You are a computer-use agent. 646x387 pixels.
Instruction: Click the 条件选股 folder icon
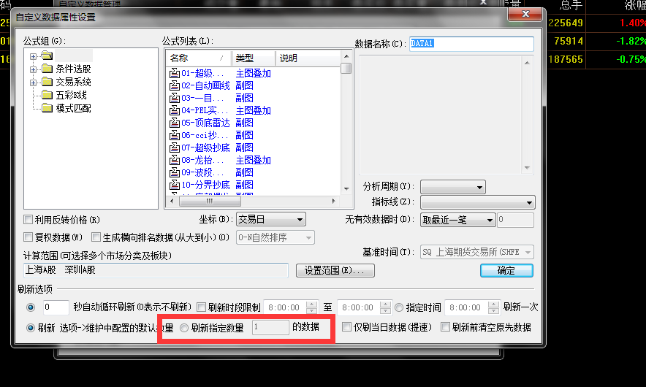pos(47,69)
